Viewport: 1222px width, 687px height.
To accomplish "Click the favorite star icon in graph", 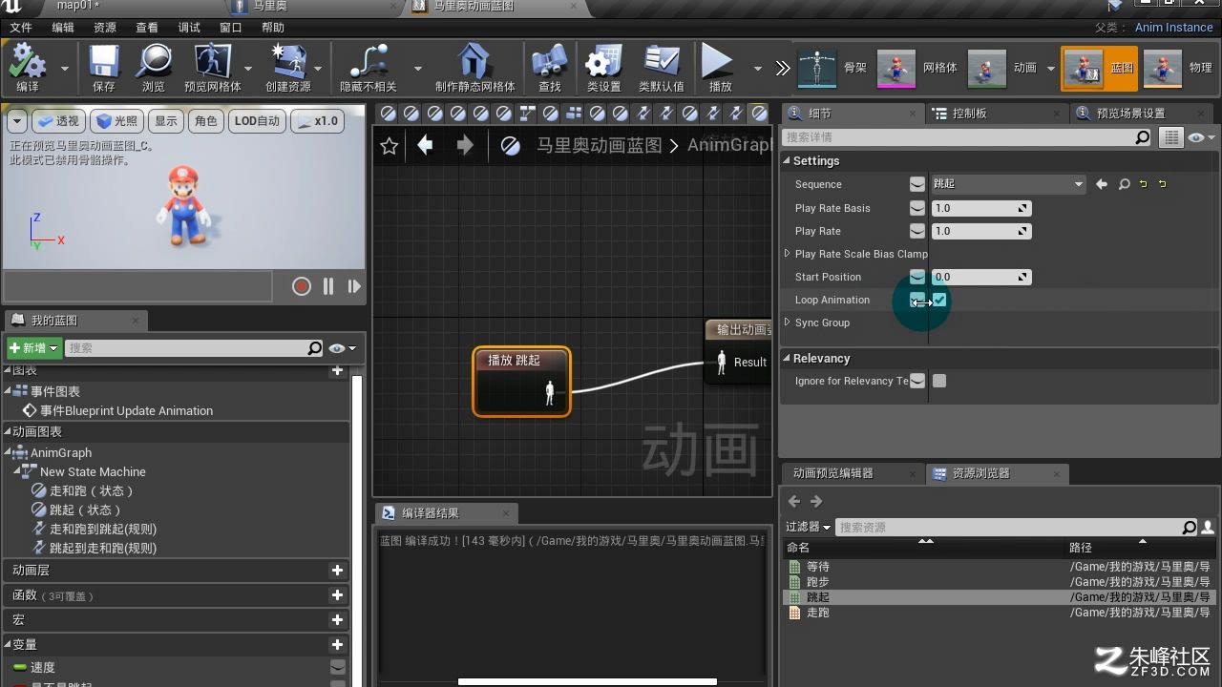I will pyautogui.click(x=389, y=146).
